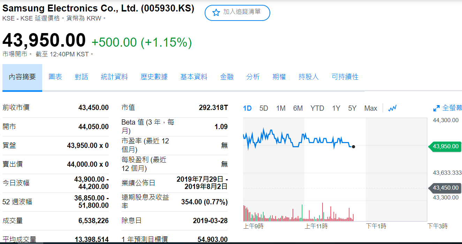Viewport: 462px width, 244px height.
Task: Click the target price 54,903.00
Action: pos(213,239)
